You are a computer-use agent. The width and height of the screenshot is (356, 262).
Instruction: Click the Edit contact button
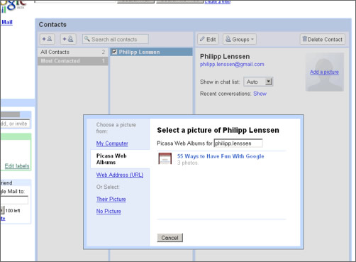(208, 39)
